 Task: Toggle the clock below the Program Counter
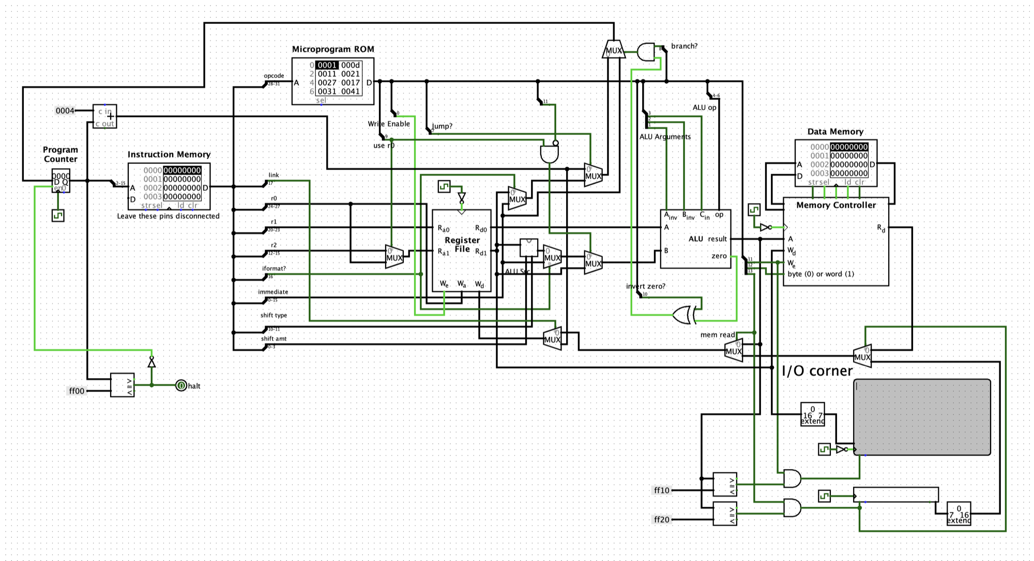[58, 215]
